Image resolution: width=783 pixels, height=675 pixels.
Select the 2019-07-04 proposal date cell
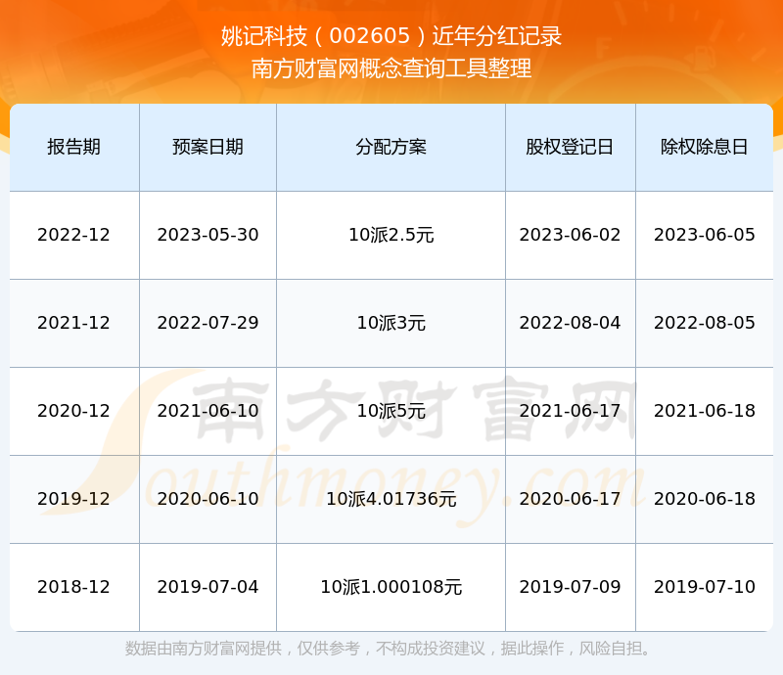[x=207, y=587]
